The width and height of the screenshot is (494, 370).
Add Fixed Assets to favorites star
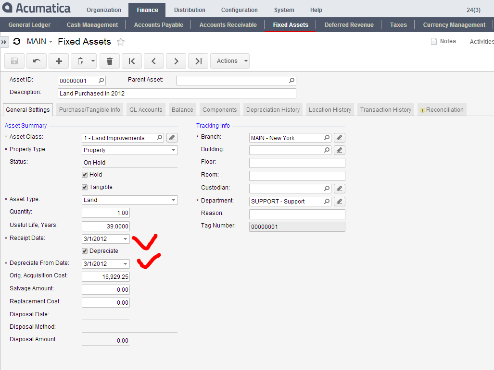coord(121,42)
